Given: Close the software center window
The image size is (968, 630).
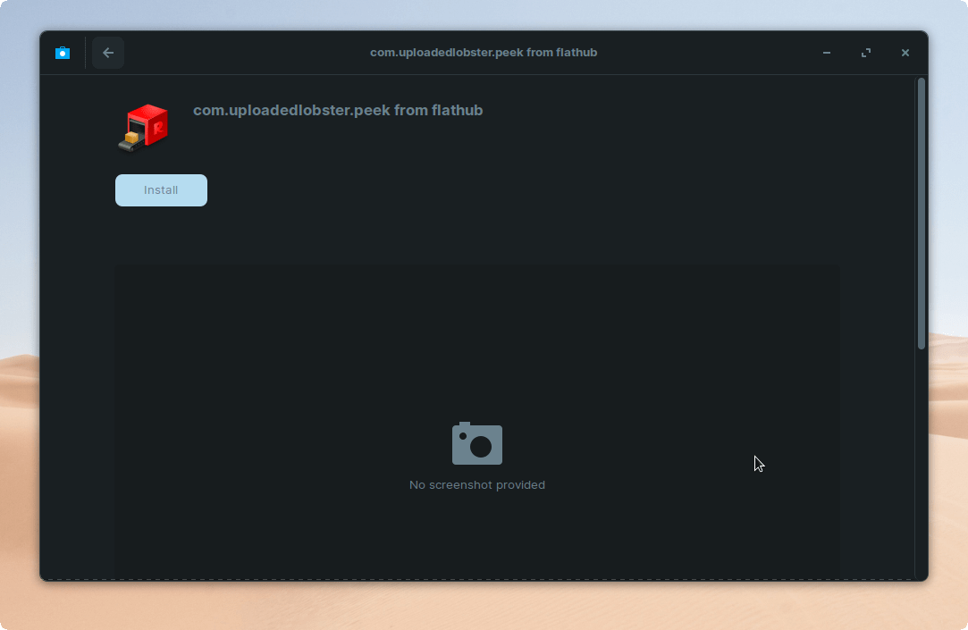Looking at the screenshot, I should pos(905,53).
